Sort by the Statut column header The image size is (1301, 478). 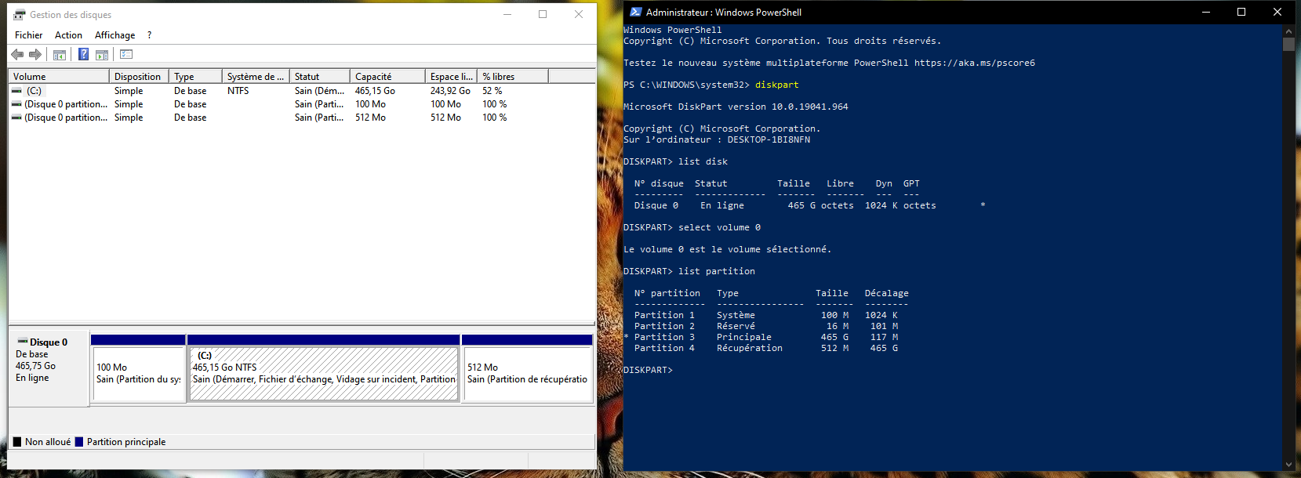(320, 76)
